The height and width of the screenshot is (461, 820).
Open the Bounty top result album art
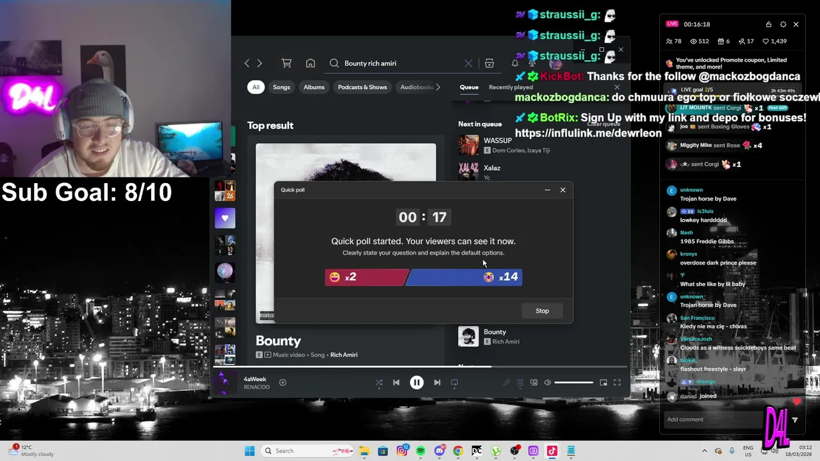[346, 233]
